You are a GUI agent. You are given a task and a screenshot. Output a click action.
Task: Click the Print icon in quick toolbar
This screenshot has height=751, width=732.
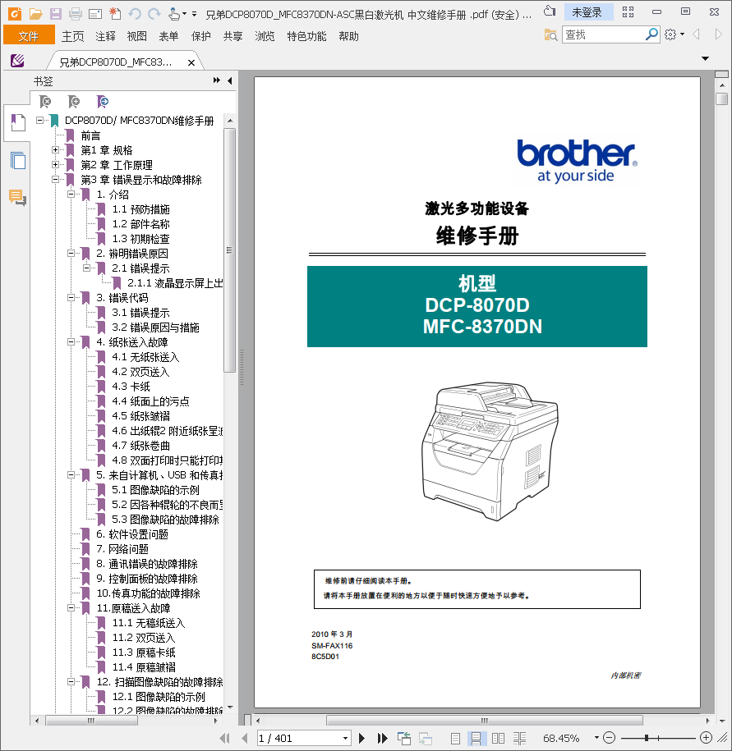(76, 14)
